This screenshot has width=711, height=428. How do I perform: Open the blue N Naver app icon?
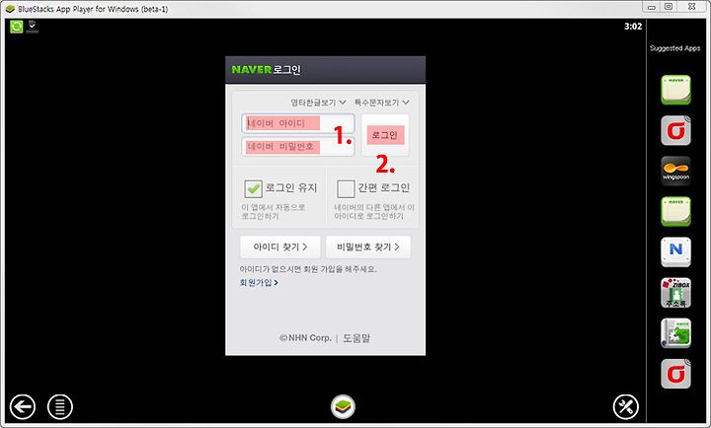point(675,251)
